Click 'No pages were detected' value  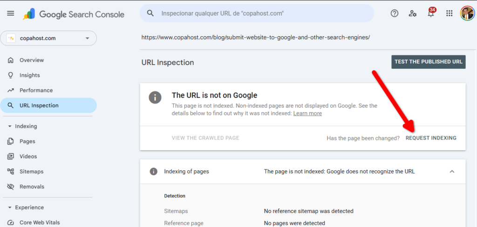coord(294,223)
